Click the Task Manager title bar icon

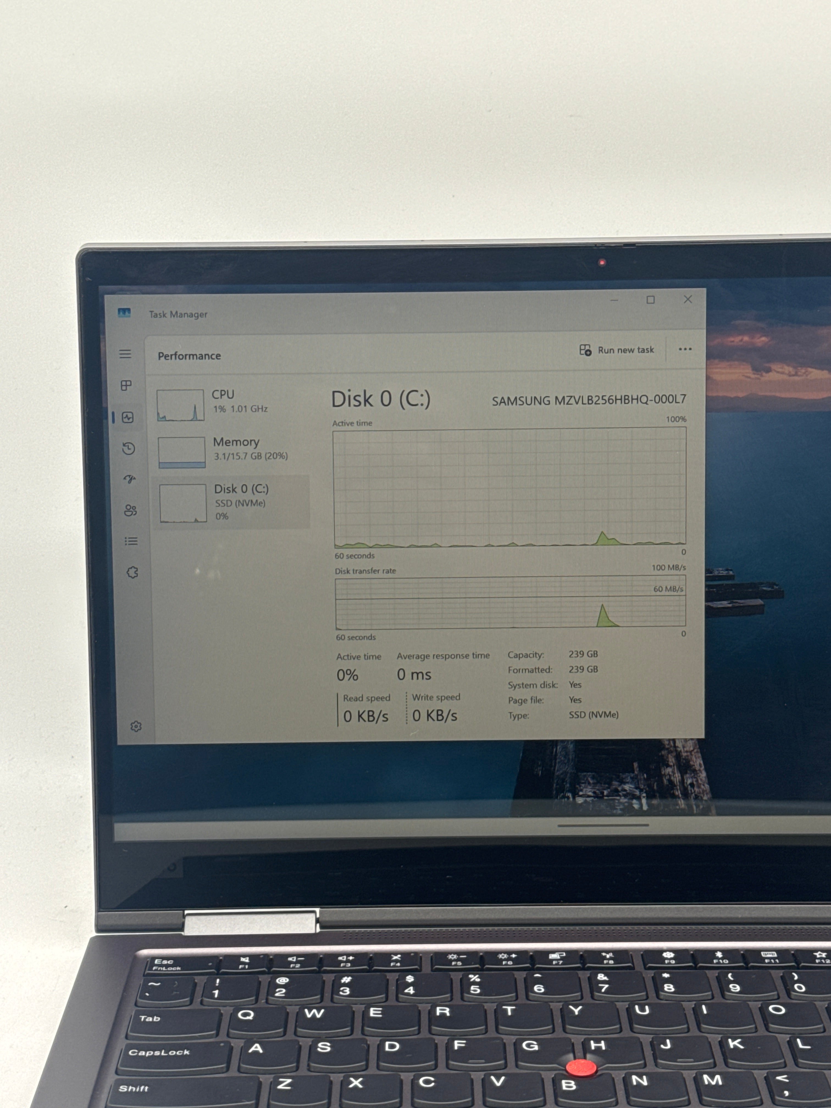(124, 313)
